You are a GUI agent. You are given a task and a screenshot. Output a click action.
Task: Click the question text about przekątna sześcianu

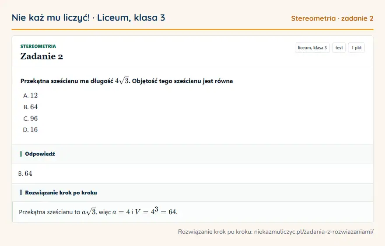click(127, 81)
